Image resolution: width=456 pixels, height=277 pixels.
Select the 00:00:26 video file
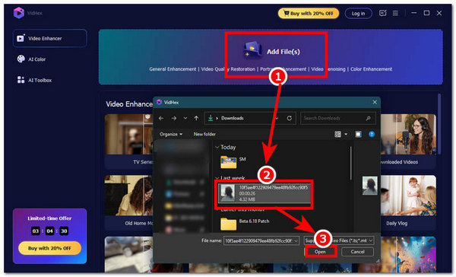coord(264,193)
